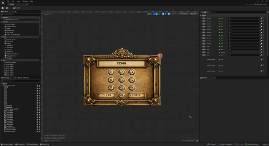Viewport: 269px width, 146px height.
Task: Toggle the Number2 variable pill switch
Action: click(x=204, y=21)
